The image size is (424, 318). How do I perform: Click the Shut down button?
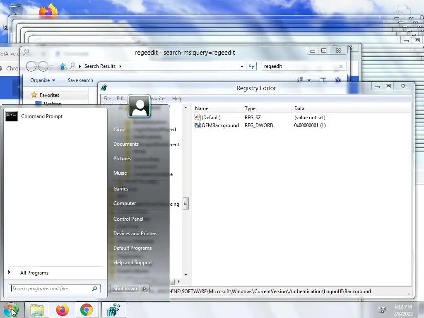(x=125, y=289)
